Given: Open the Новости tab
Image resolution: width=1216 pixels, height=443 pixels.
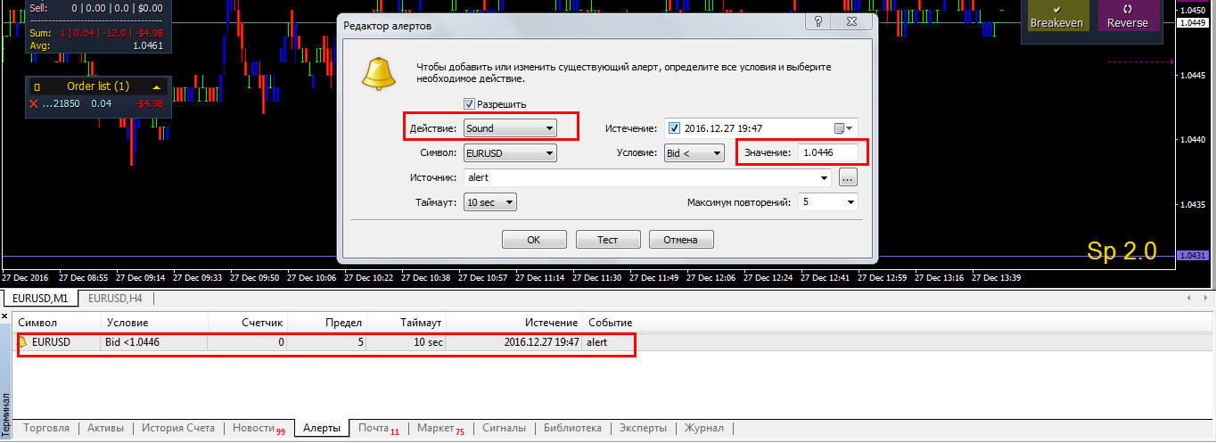Looking at the screenshot, I should click(x=259, y=428).
